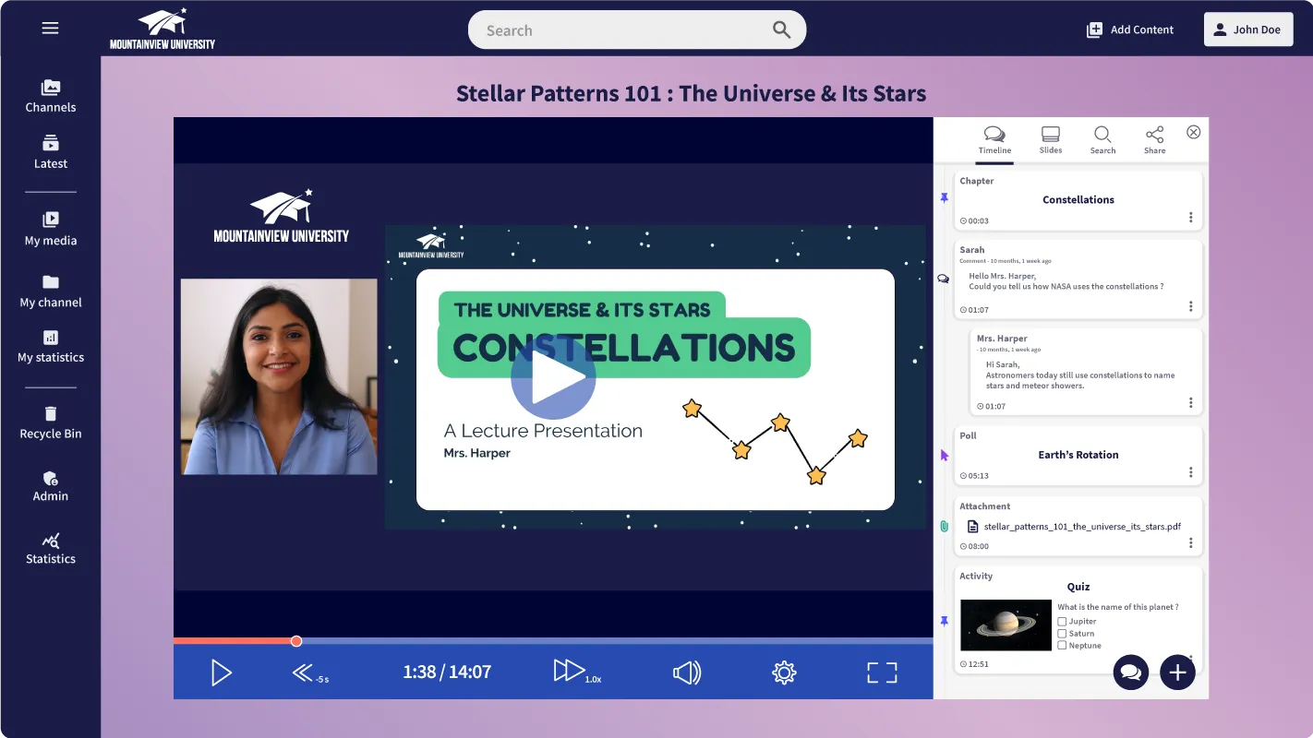Jump to 08:00 attachment timestamp
This screenshot has width=1313, height=738.
(x=974, y=547)
